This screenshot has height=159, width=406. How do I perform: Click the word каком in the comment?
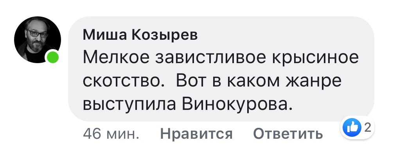click(252, 81)
